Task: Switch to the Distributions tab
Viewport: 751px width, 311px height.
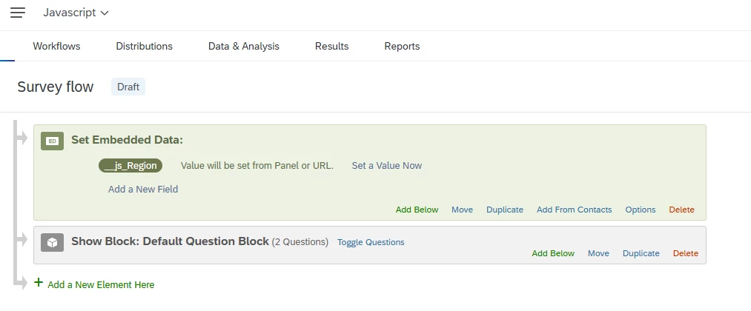Action: [144, 47]
